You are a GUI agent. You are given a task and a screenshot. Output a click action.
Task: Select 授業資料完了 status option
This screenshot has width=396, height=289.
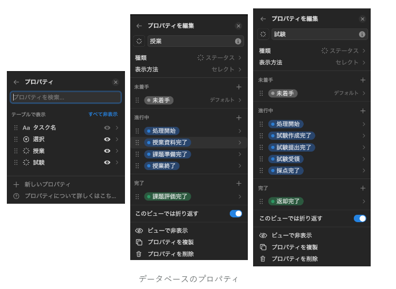click(x=189, y=143)
